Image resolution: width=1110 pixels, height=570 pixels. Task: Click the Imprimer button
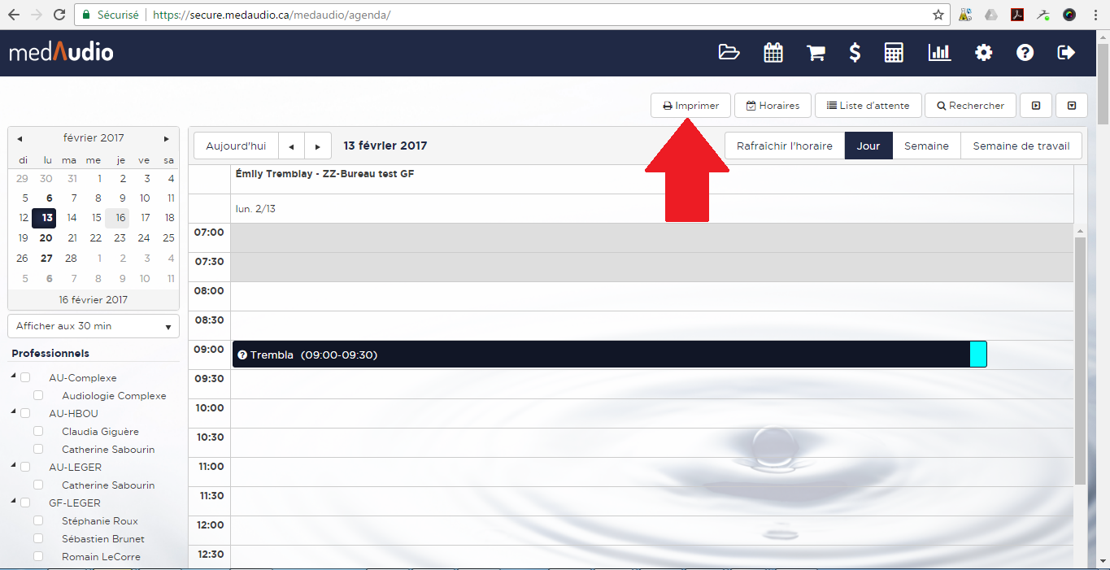click(690, 106)
